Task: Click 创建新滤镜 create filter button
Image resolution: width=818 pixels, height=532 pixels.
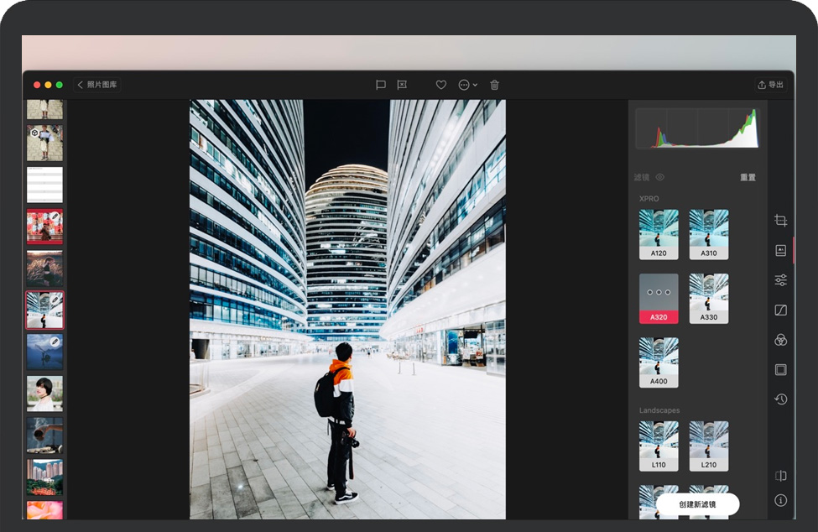Action: tap(697, 504)
